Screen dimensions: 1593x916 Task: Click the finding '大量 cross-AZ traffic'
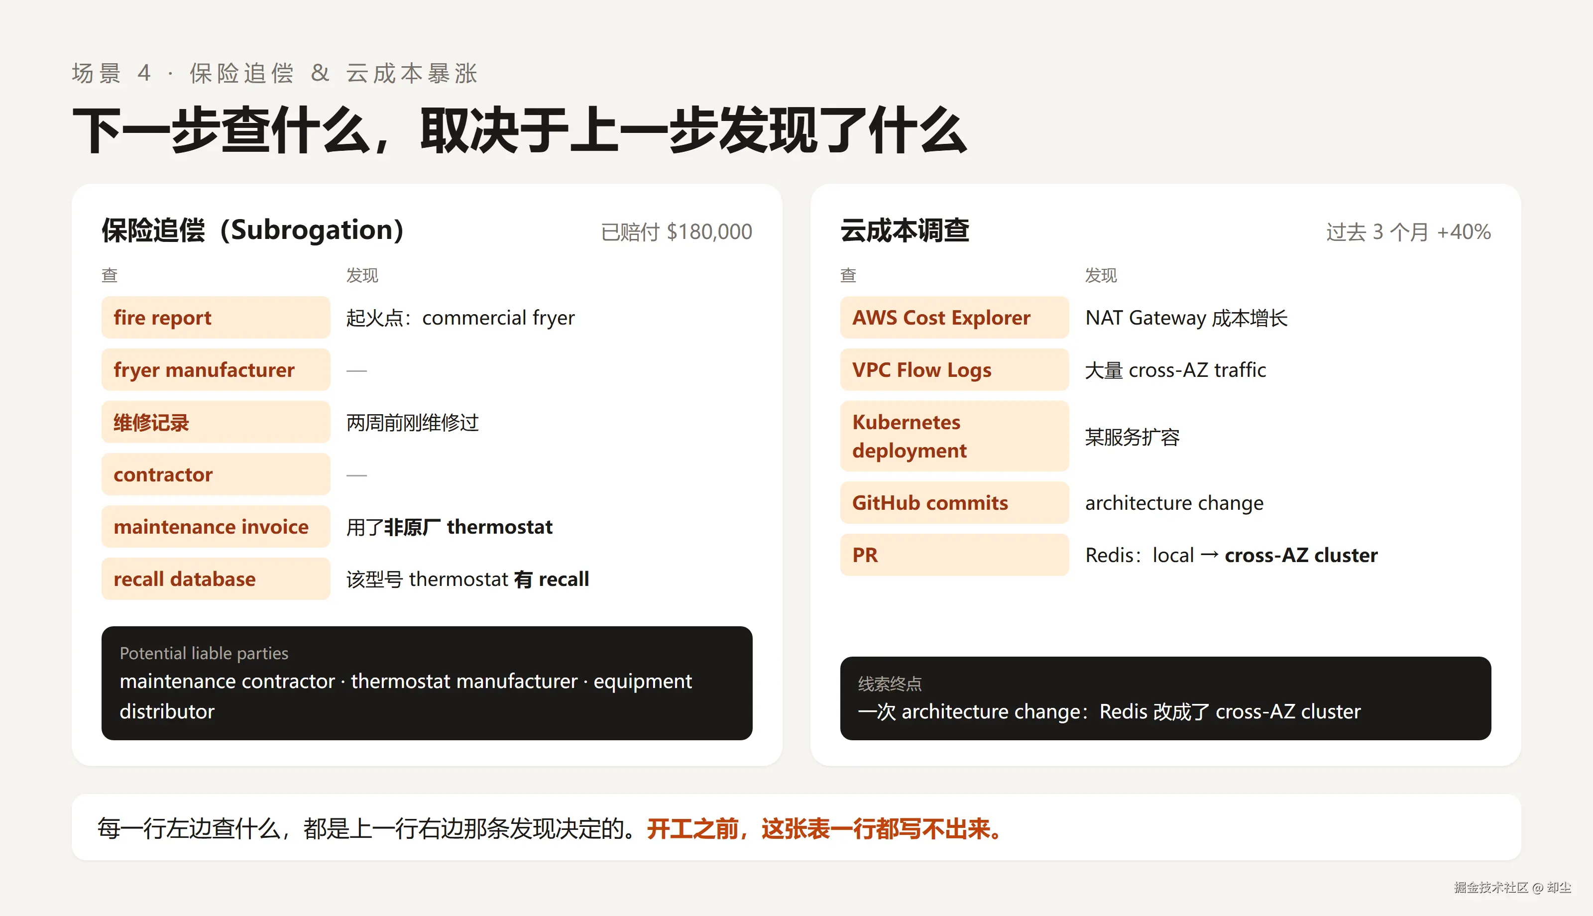pos(1175,370)
